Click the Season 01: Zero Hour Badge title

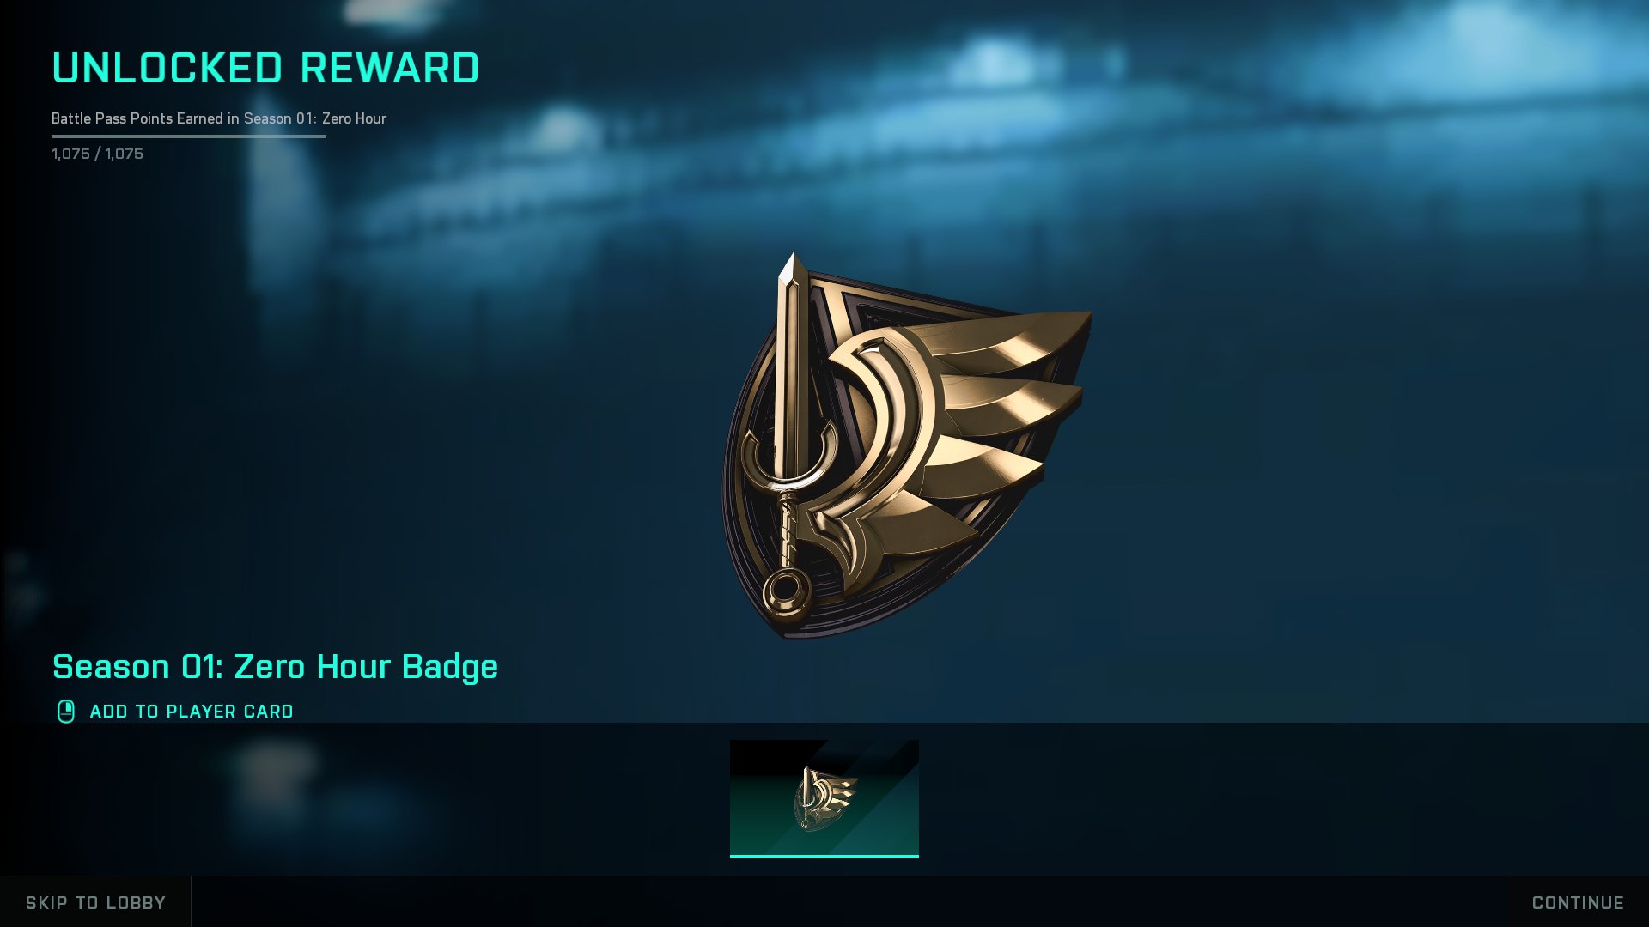pyautogui.click(x=275, y=667)
